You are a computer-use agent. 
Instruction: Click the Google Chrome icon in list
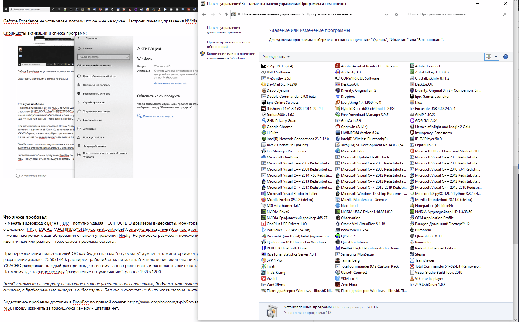coord(264,127)
